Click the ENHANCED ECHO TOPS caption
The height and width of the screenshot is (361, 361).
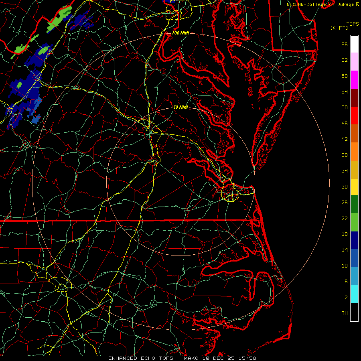coord(141,358)
